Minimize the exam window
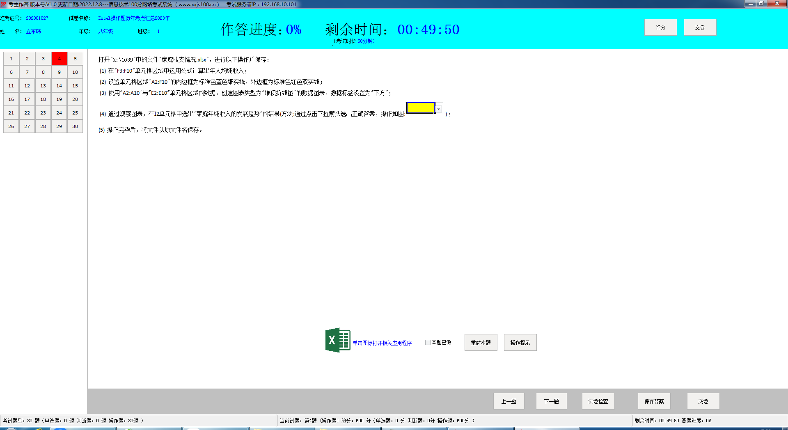This screenshot has width=788, height=430. 751,4
